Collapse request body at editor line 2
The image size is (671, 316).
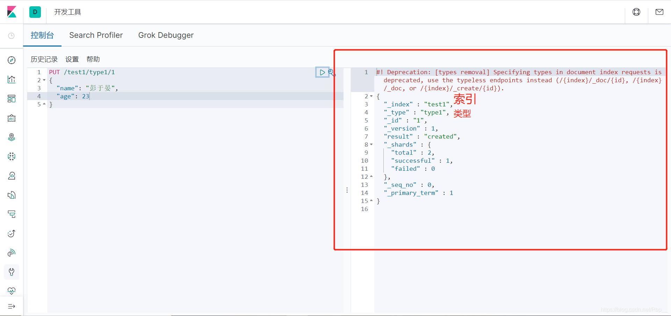44,80
